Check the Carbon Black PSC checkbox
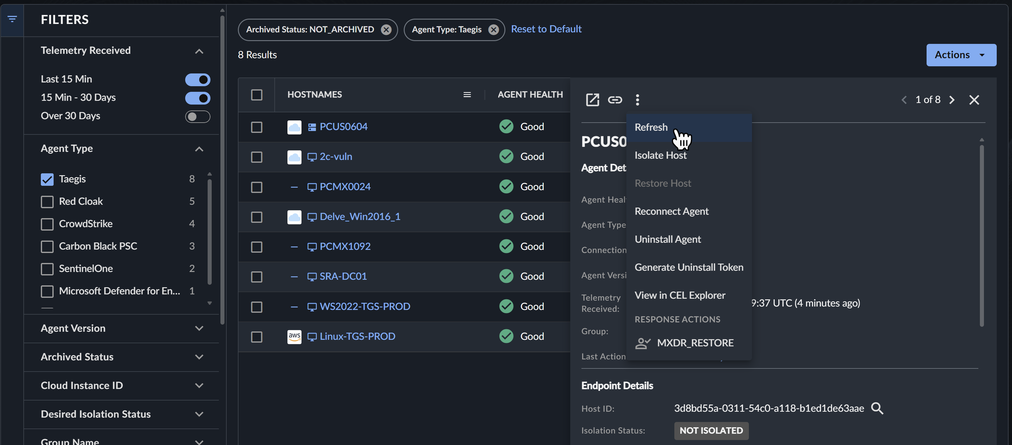This screenshot has width=1012, height=445. (x=47, y=246)
